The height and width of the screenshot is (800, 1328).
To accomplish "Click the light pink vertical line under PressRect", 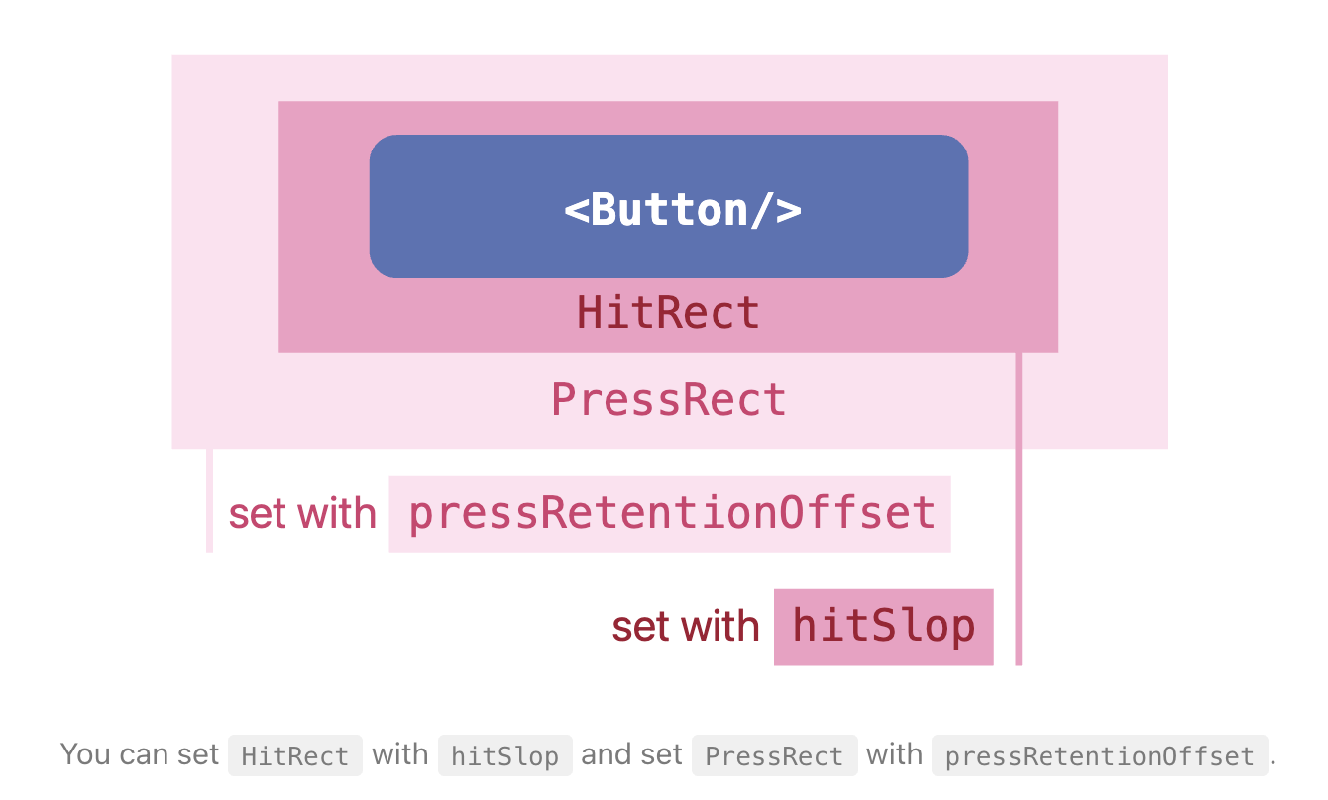I will click(209, 500).
